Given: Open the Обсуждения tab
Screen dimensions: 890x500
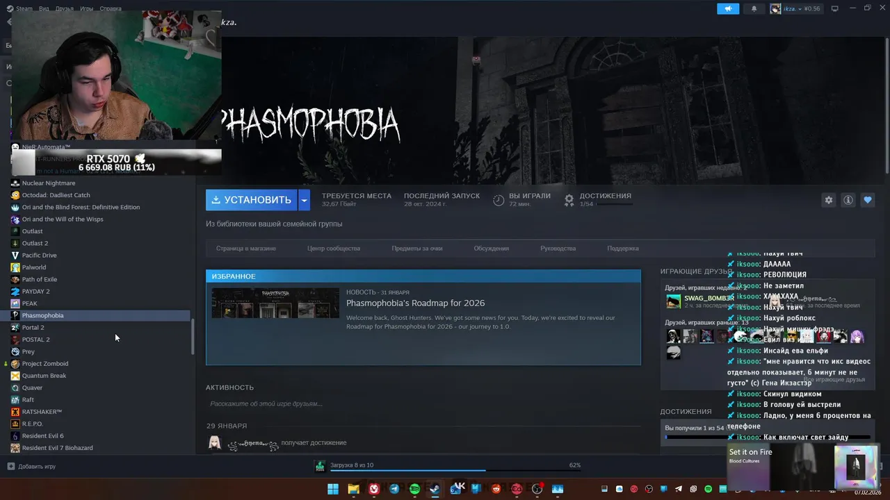Looking at the screenshot, I should point(492,248).
